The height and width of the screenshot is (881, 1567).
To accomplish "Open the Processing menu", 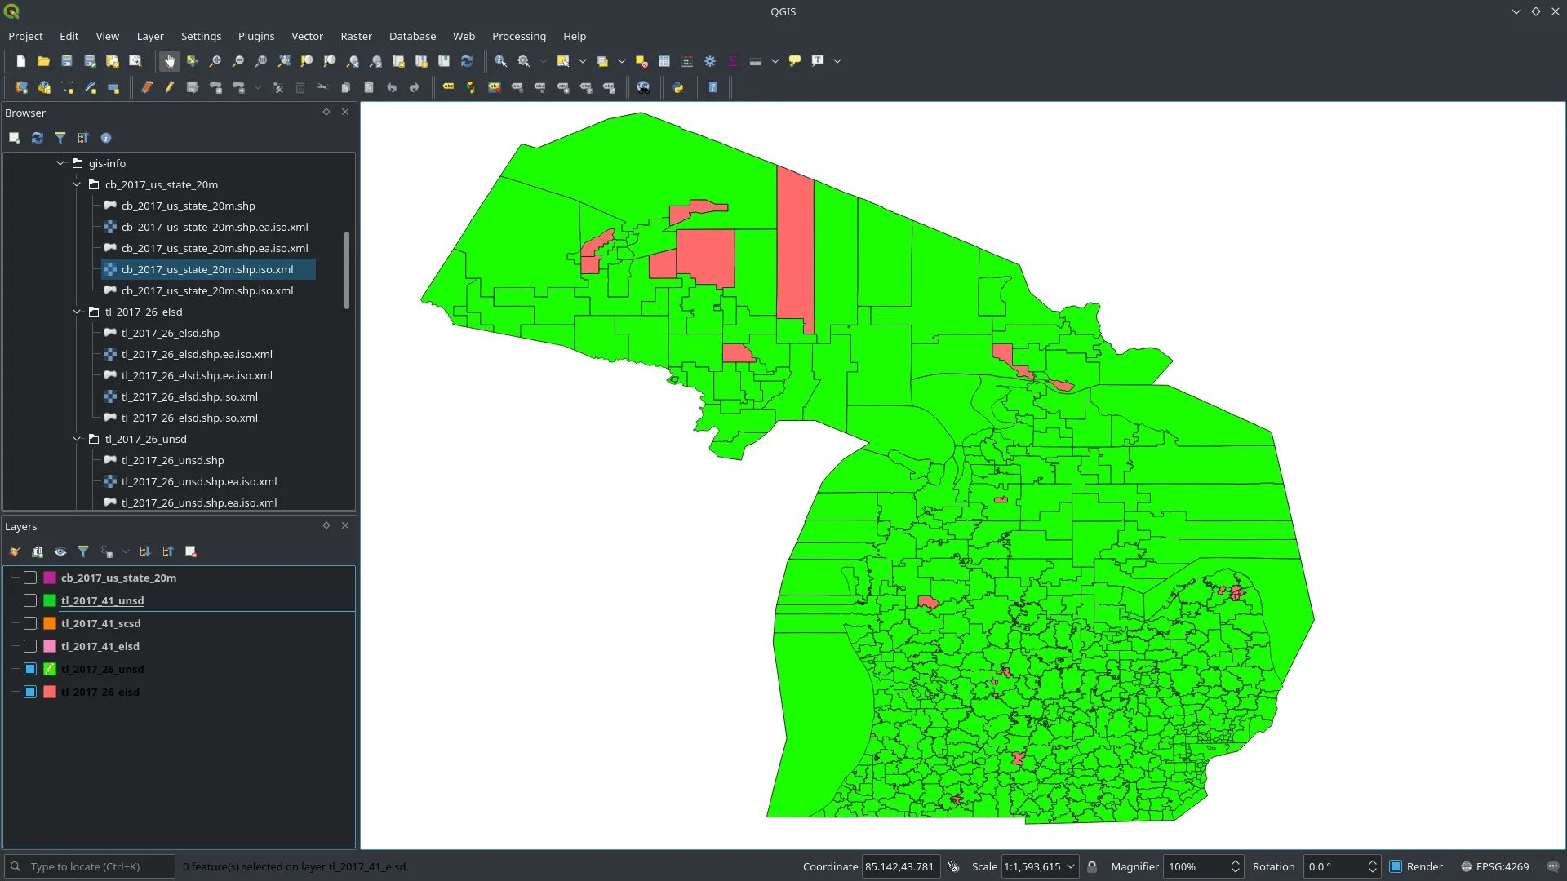I will click(518, 36).
